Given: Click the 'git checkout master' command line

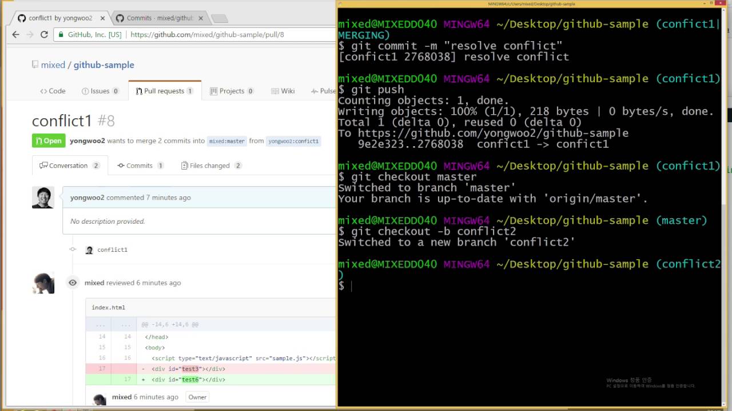Looking at the screenshot, I should pyautogui.click(x=407, y=177).
